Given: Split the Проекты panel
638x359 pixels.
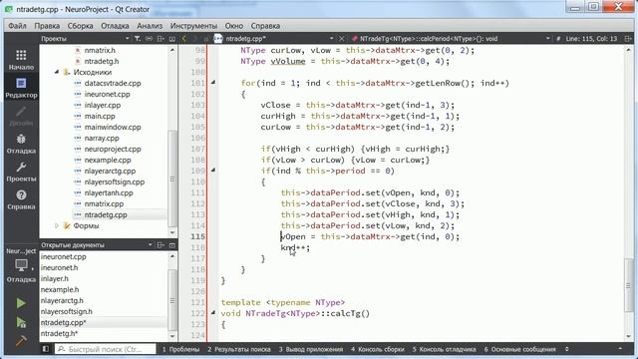Looking at the screenshot, I should (x=160, y=39).
